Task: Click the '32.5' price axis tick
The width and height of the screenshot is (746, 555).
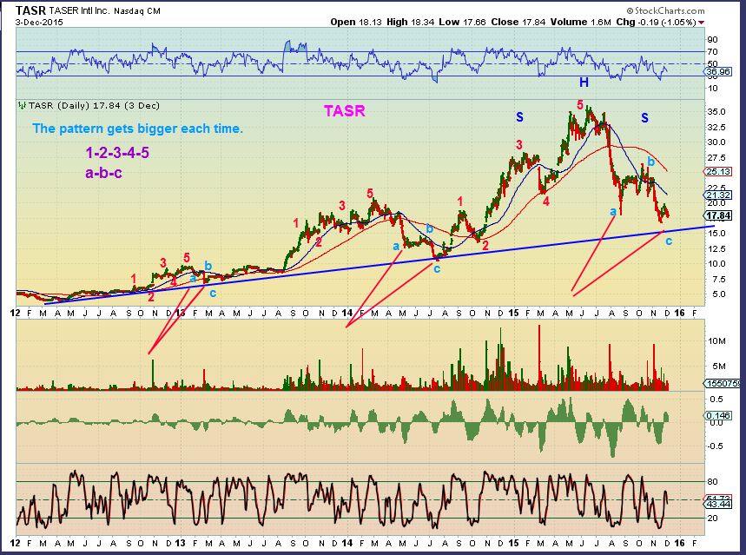Action: point(717,127)
